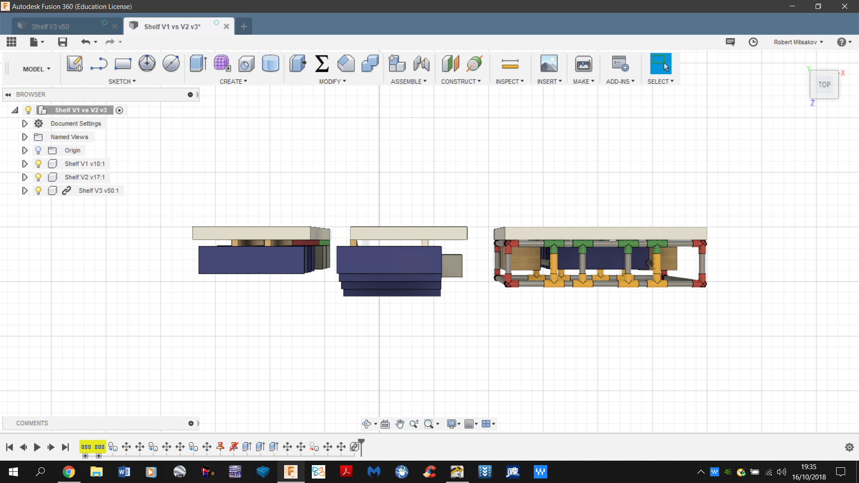Viewport: 859px width, 483px height.
Task: Jump to timeline end
Action: pyautogui.click(x=65, y=447)
